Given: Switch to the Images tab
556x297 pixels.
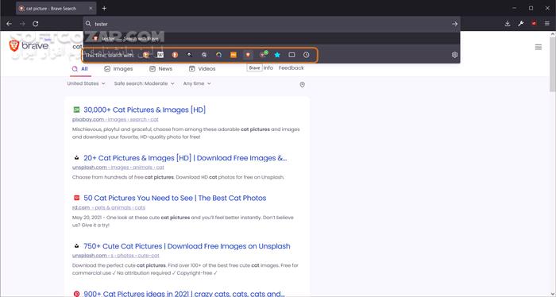Looking at the screenshot, I should (118, 69).
